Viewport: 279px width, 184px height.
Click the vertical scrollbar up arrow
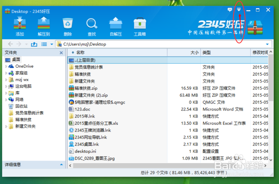tap(271, 52)
